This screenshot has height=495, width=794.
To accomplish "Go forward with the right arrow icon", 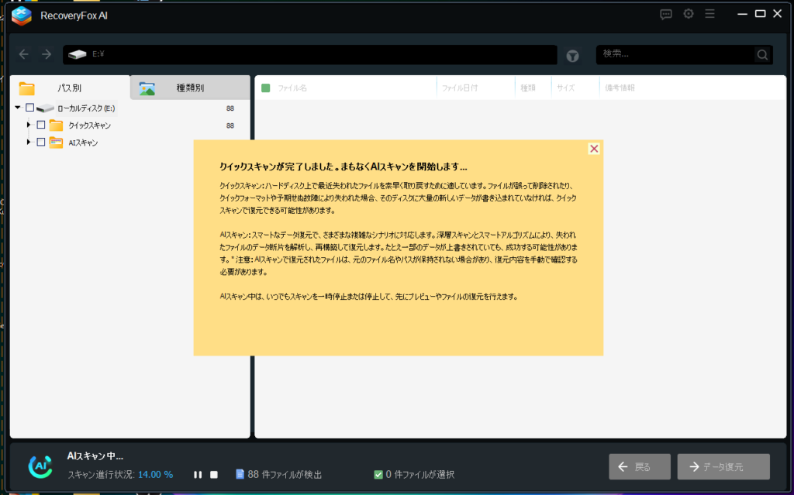I will (47, 54).
